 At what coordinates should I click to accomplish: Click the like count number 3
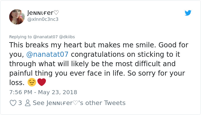pyautogui.click(x=20, y=103)
